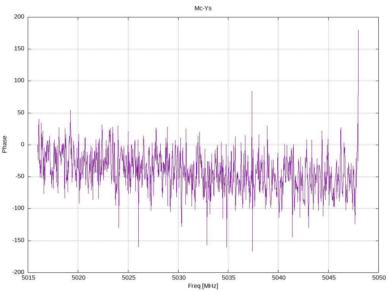
Task: Click the Phase y-axis label
Action: pos(5,144)
